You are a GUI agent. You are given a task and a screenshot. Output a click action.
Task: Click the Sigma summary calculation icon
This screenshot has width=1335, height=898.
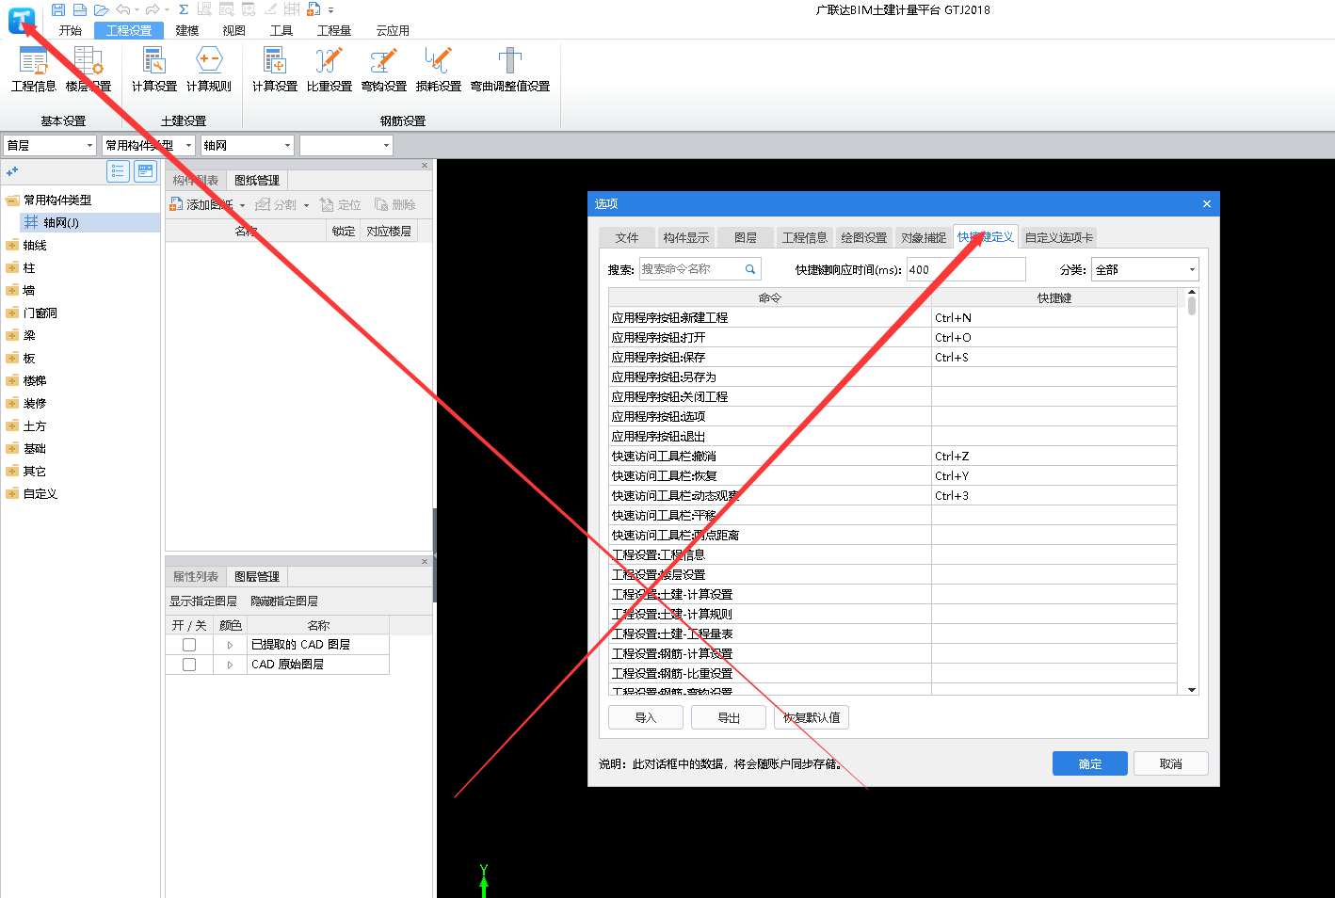(184, 9)
